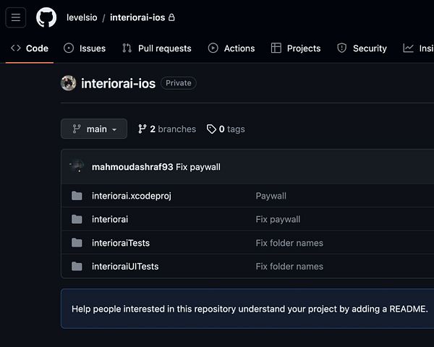The width and height of the screenshot is (434, 347).
Task: Open 'Fix folder names' commit for interioraiUITests
Action: (x=289, y=267)
